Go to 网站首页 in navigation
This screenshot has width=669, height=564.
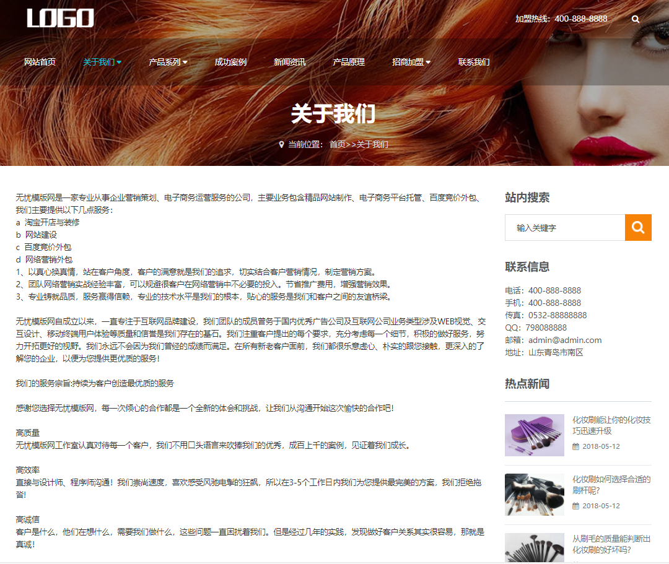[40, 62]
